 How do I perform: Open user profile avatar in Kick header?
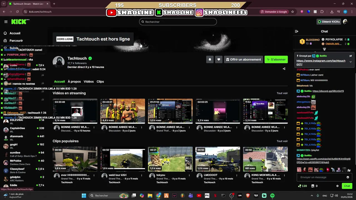pyautogui.click(x=345, y=22)
